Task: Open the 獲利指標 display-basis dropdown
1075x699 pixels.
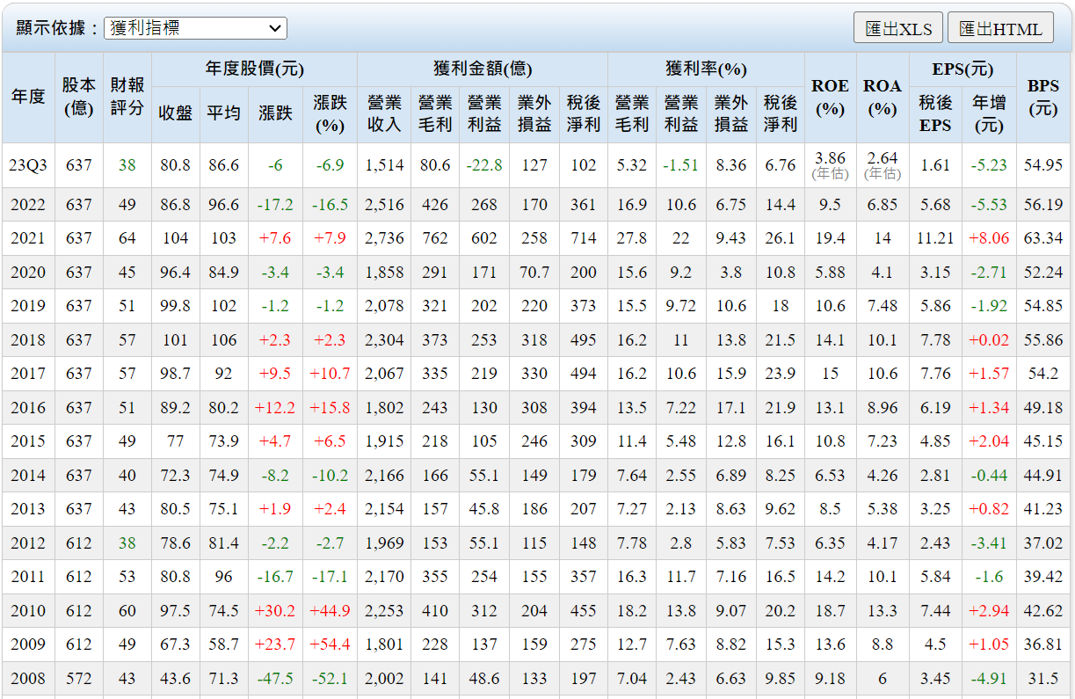Action: 195,28
